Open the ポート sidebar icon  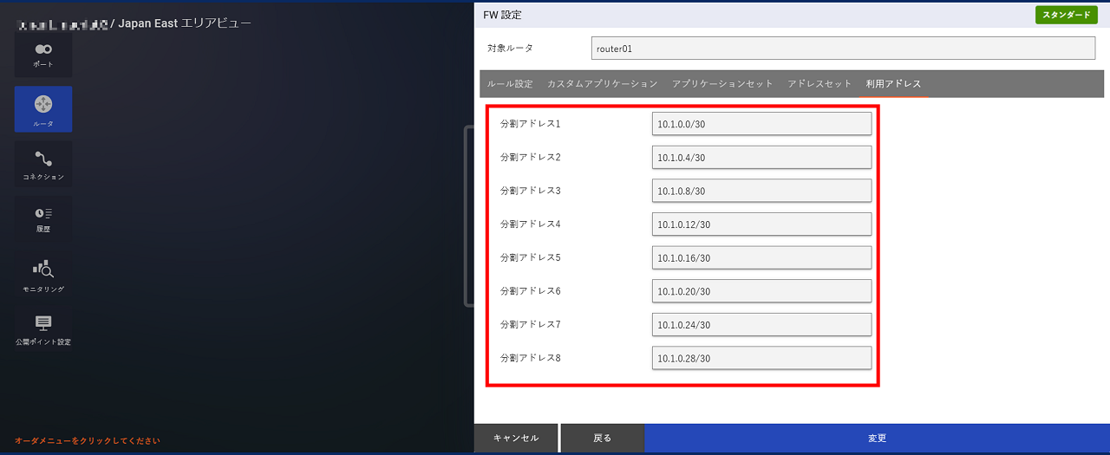click(43, 55)
